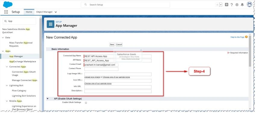This screenshot has height=113, width=256.
Task: Collapse the Mobile Apps chevron
Action: [7, 101]
